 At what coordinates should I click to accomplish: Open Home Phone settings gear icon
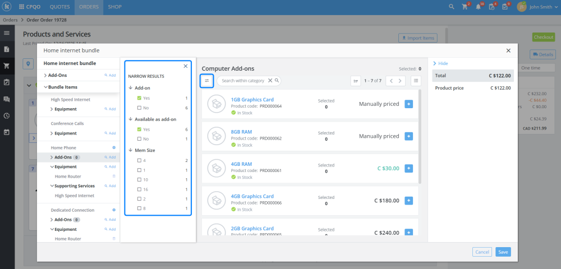(114, 147)
